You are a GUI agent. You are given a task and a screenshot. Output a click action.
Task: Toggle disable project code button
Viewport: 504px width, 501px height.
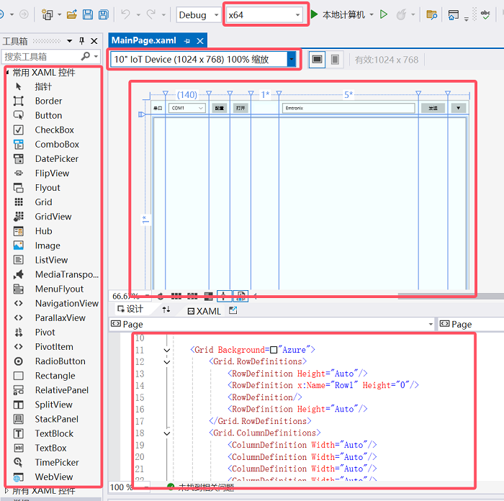(x=240, y=296)
